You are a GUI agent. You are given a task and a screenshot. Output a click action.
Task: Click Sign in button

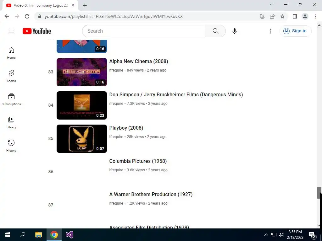point(295,31)
